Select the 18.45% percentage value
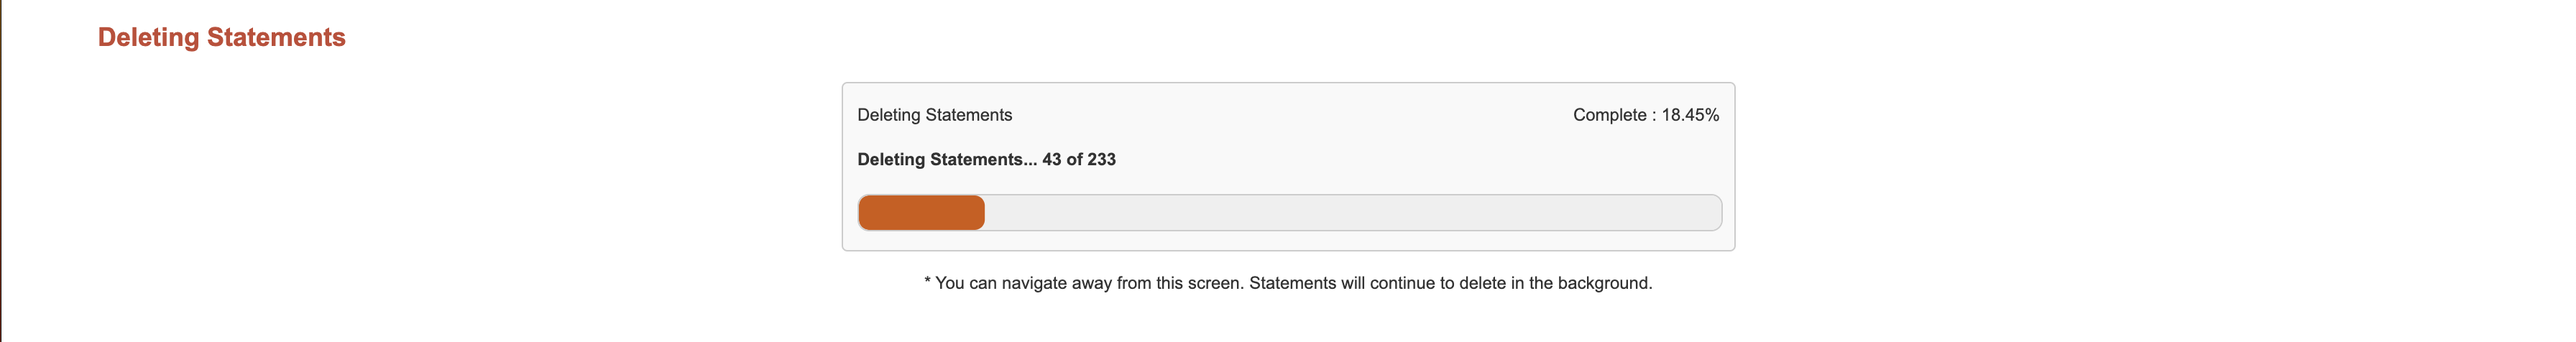Image resolution: width=2576 pixels, height=342 pixels. pyautogui.click(x=1690, y=115)
